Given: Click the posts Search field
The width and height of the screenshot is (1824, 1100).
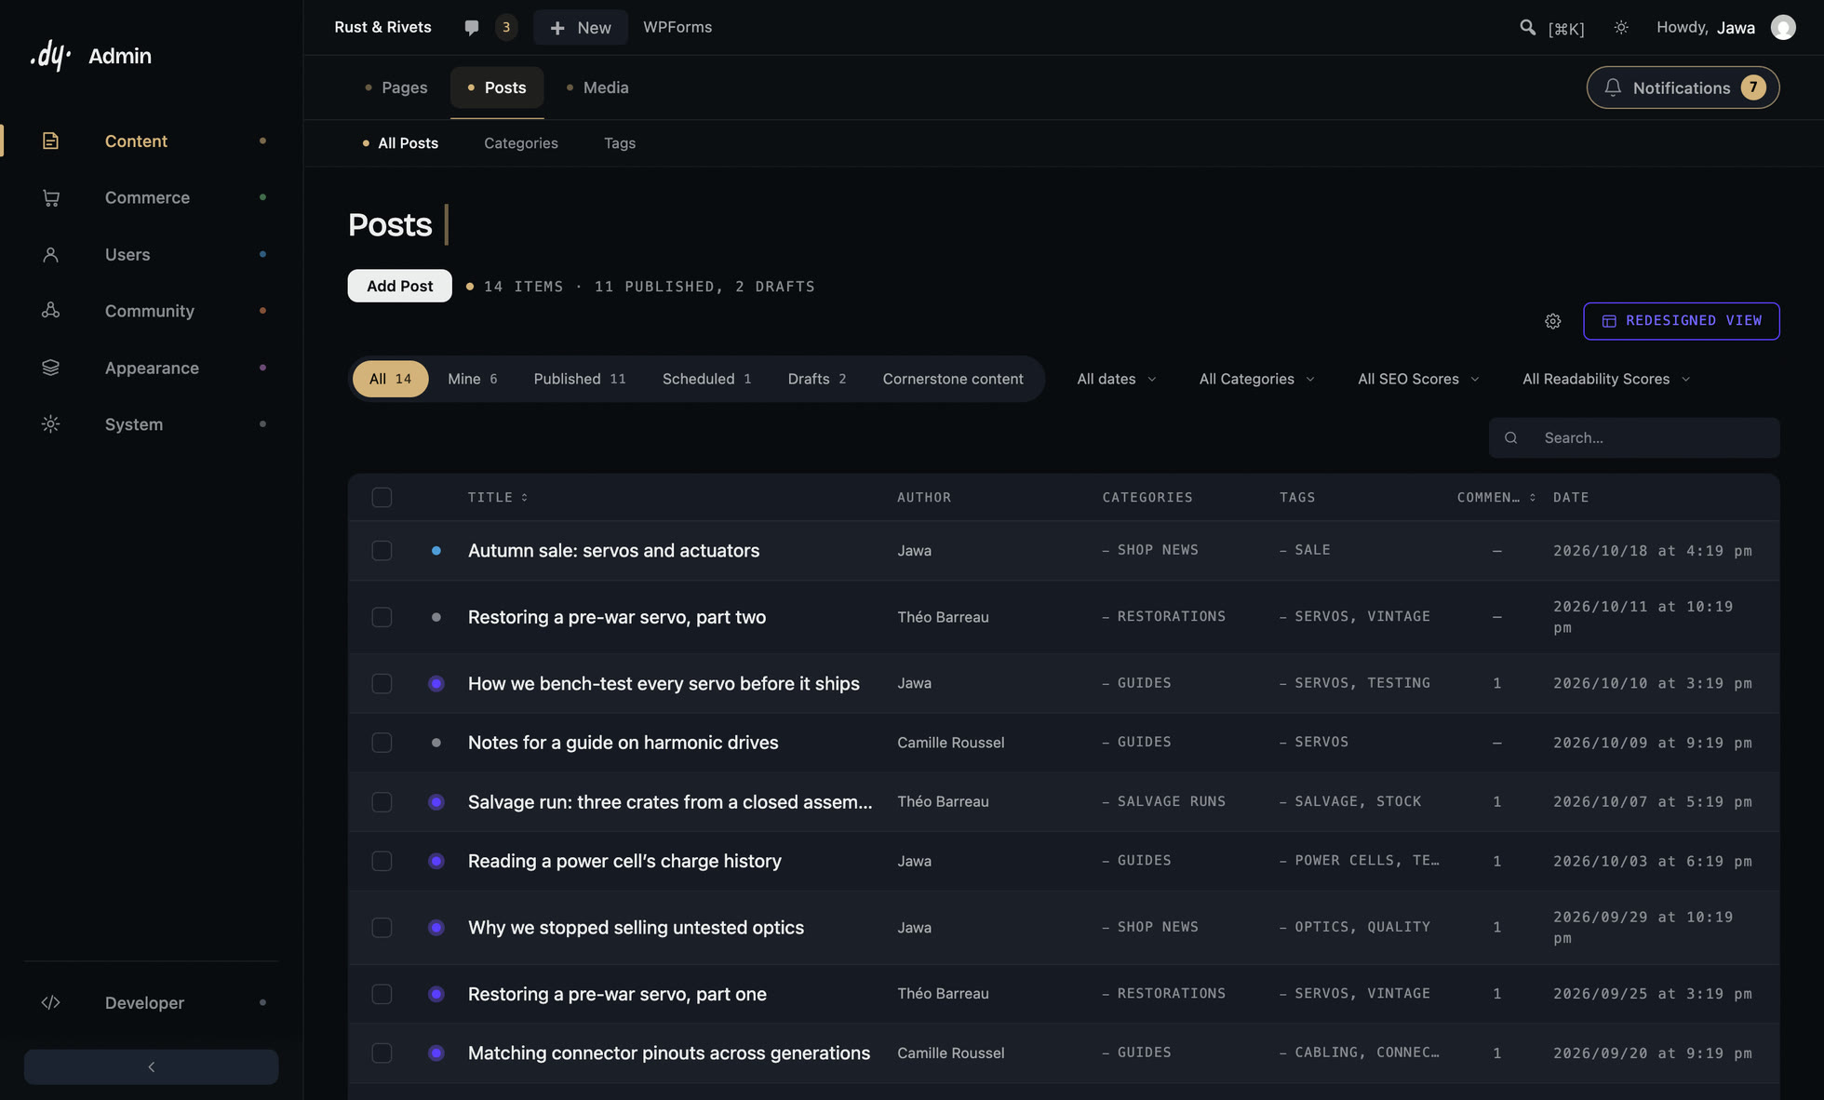Looking at the screenshot, I should click(1634, 437).
